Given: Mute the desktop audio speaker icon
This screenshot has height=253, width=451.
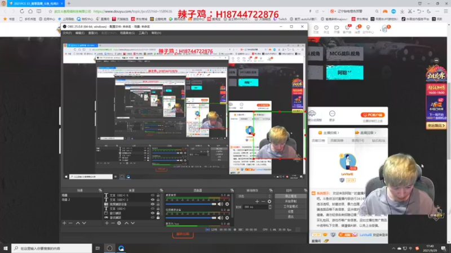Looking at the screenshot, I should tap(220, 204).
